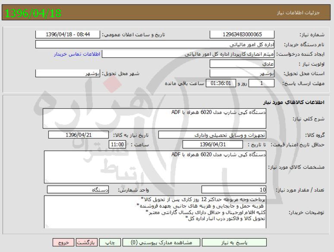This screenshot has height=252, width=334.
Task: Focus the توضیحات خریدار text area
Action: pos(155,211)
